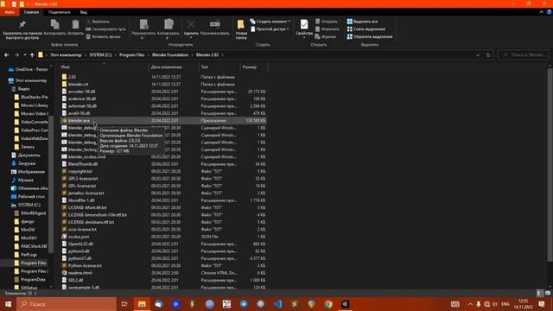This screenshot has width=553, height=311.
Task: Select the BlendThumb.dll file
Action: [x=83, y=164]
